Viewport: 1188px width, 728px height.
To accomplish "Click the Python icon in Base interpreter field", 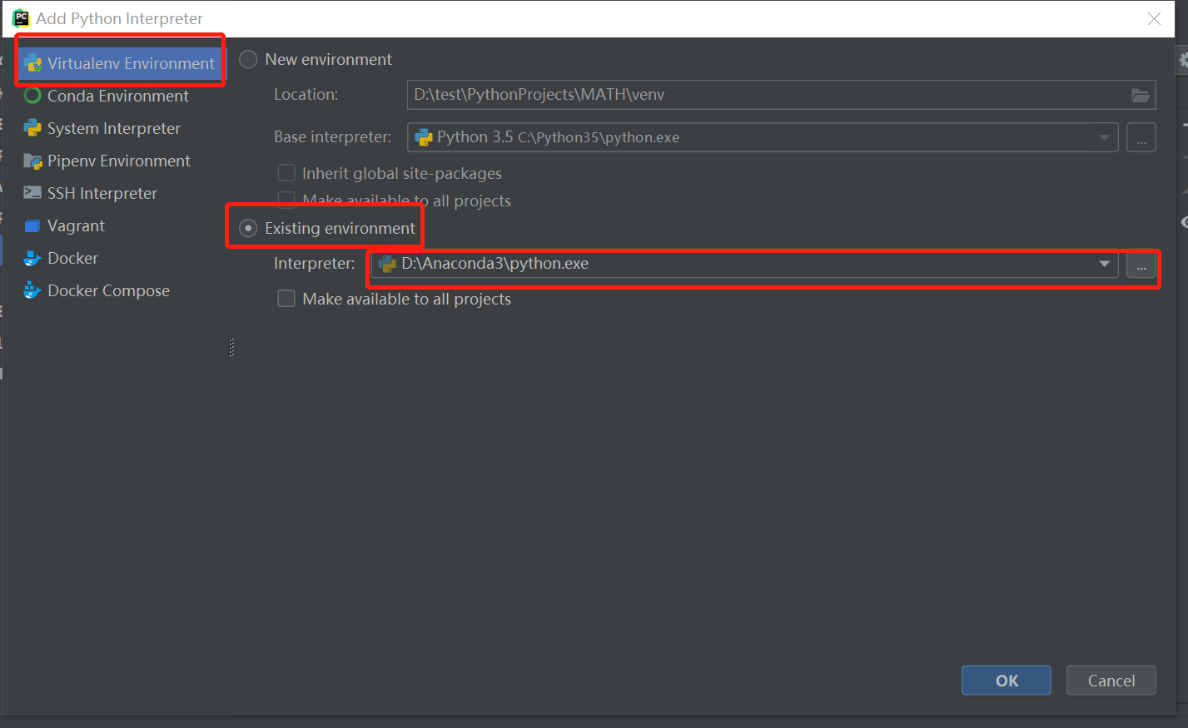I will tap(423, 137).
